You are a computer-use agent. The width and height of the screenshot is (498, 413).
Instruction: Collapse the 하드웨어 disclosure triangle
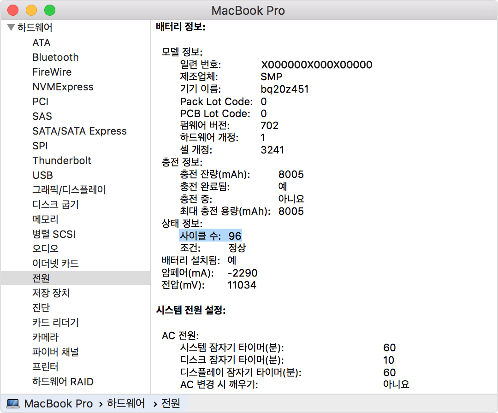(11, 27)
